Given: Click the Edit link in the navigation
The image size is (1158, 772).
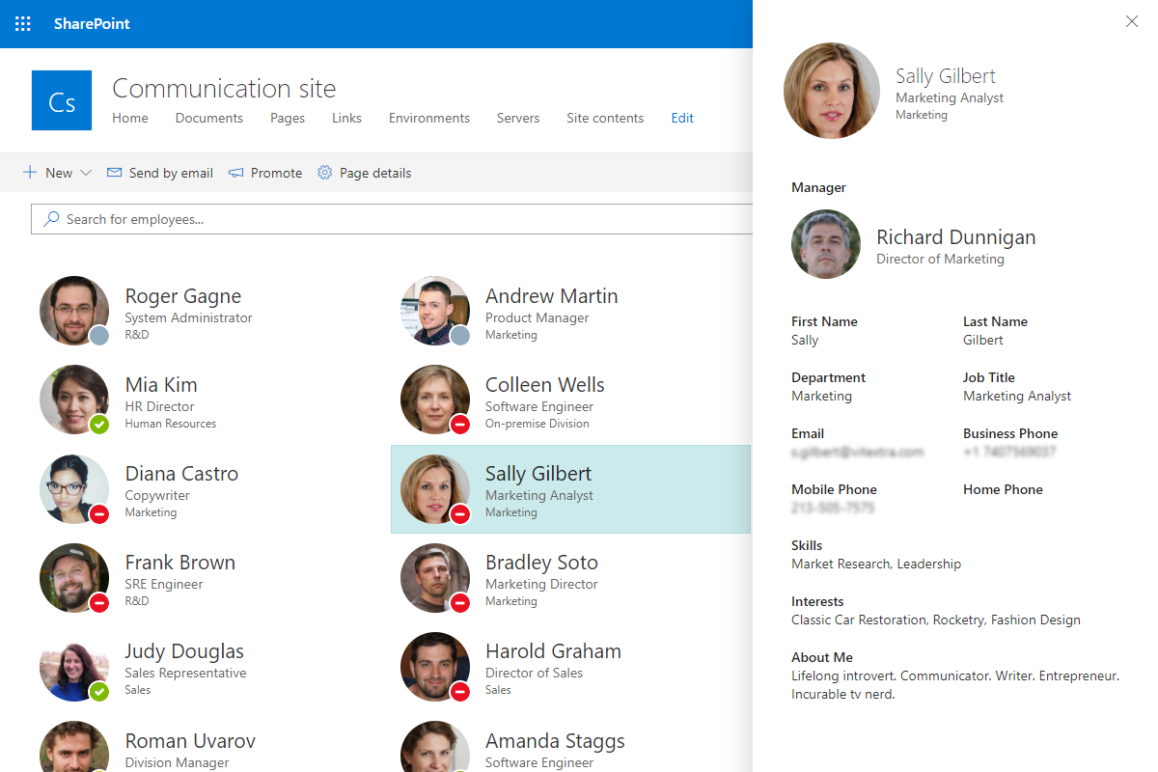Looking at the screenshot, I should (x=681, y=118).
